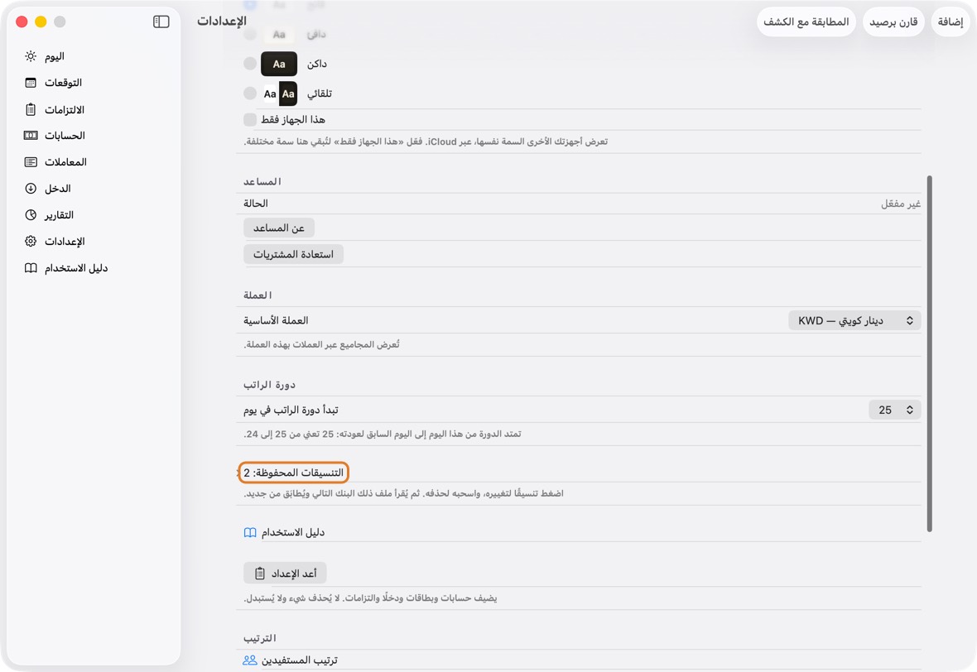Click the التوقعات calendar icon
The width and height of the screenshot is (977, 672).
pos(31,83)
